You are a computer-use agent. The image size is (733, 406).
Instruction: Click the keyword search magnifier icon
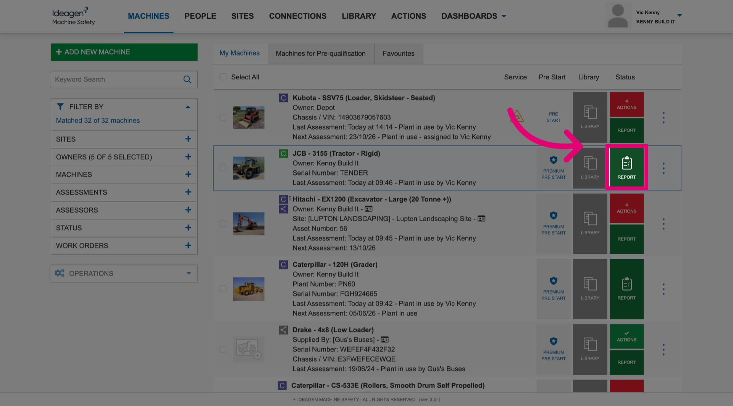point(187,79)
